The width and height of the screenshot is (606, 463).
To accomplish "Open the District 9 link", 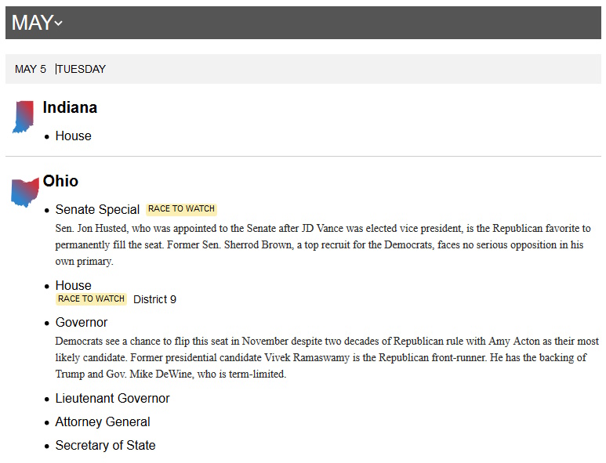I will pos(154,299).
